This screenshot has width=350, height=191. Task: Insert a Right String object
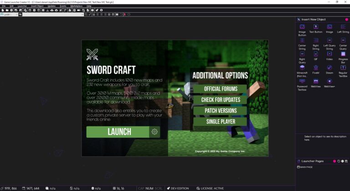(316, 44)
